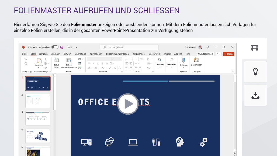Viewport: 277px width, 156px height.
Task: Click Folien wiederverwenden button
Action: (x=69, y=63)
